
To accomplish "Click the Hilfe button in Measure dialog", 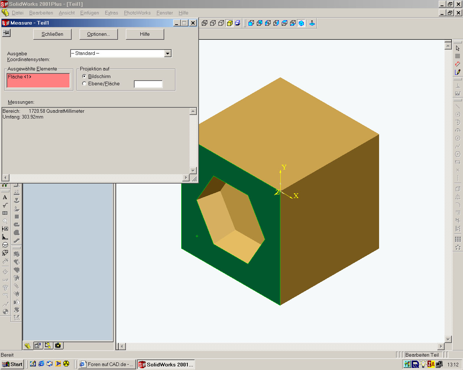I will (x=145, y=34).
